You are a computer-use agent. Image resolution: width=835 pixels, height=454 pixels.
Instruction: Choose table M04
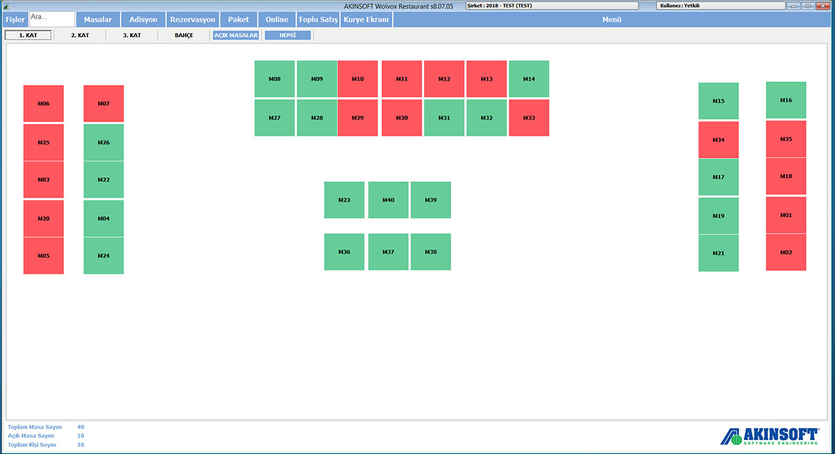click(104, 219)
